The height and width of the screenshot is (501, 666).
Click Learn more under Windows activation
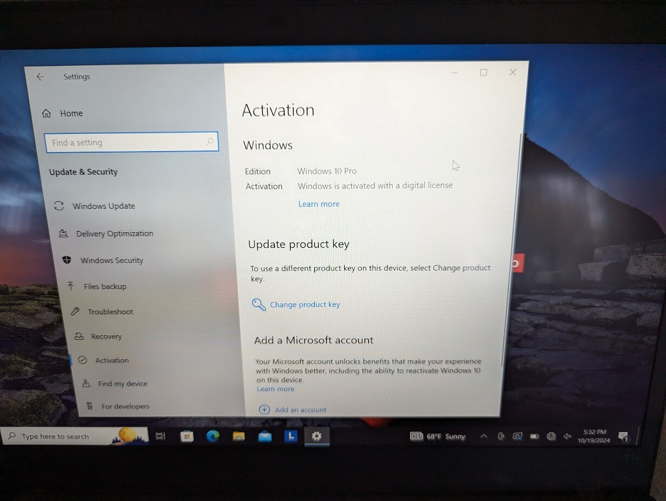[x=319, y=204]
